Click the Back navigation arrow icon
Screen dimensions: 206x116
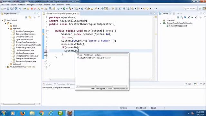[148, 9]
